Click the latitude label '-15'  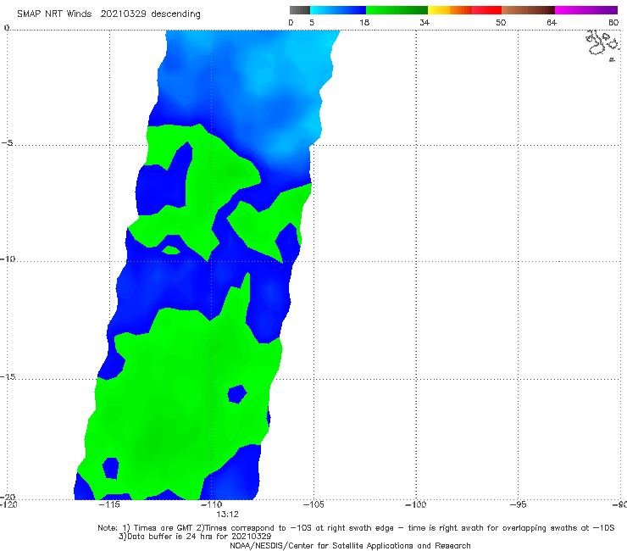8,376
